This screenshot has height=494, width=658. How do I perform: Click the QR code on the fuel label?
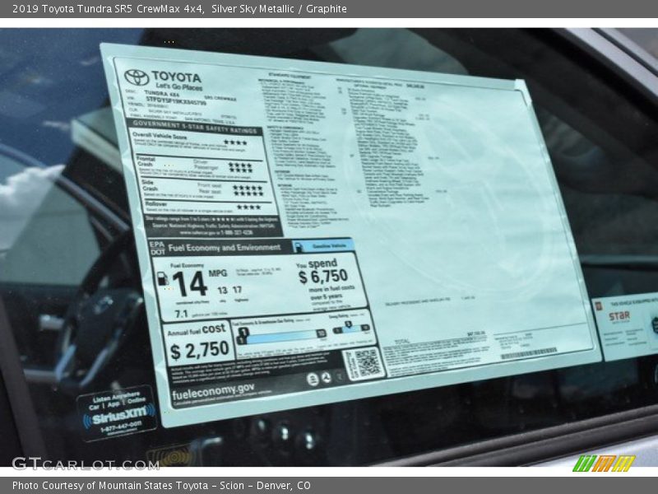pyautogui.click(x=364, y=363)
